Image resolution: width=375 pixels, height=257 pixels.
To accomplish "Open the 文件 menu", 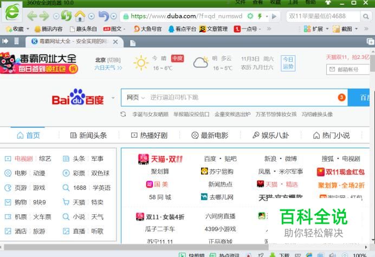I will [x=241, y=2].
